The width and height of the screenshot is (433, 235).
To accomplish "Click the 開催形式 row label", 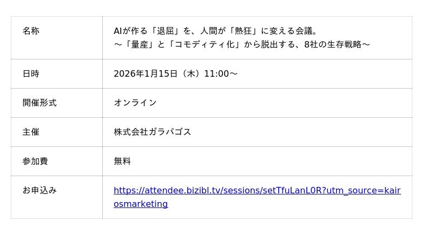I will 40,103.
